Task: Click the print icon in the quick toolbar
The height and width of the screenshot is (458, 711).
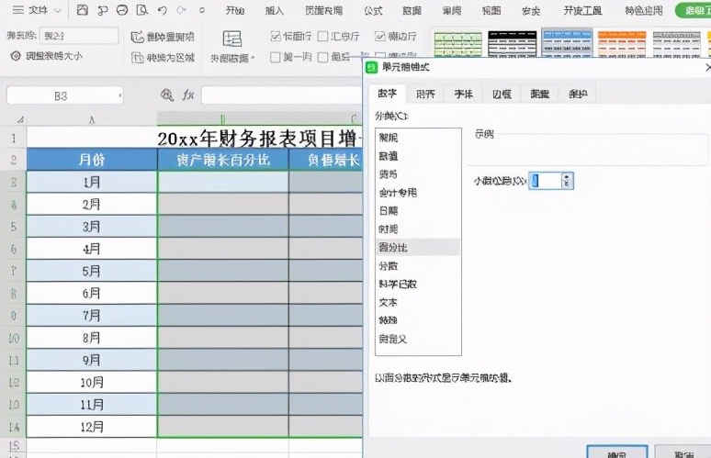Action: [123, 11]
